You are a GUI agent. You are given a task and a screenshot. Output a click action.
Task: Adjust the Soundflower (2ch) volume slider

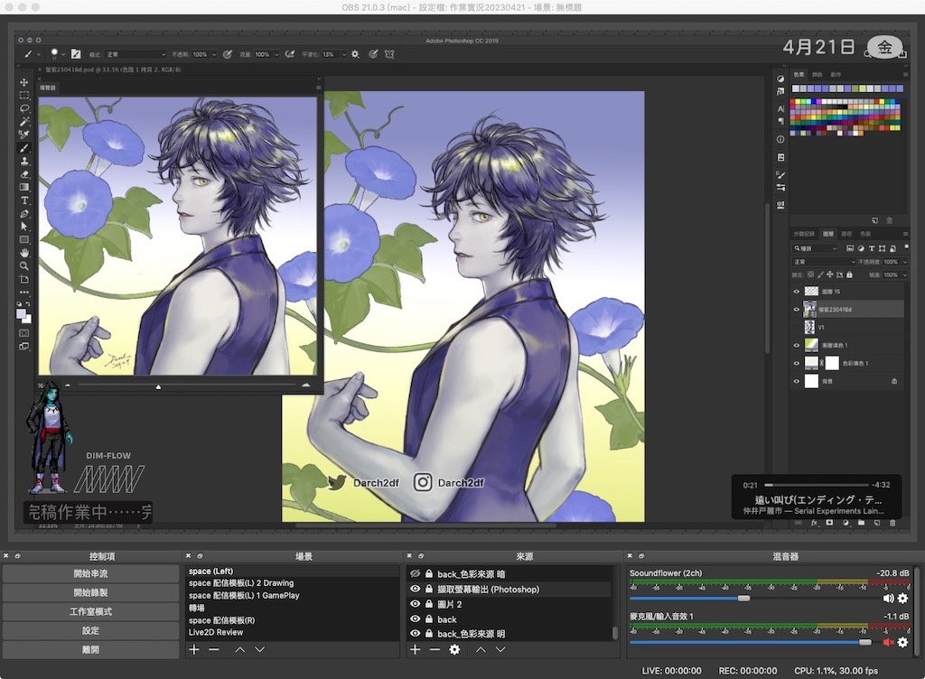tap(744, 599)
